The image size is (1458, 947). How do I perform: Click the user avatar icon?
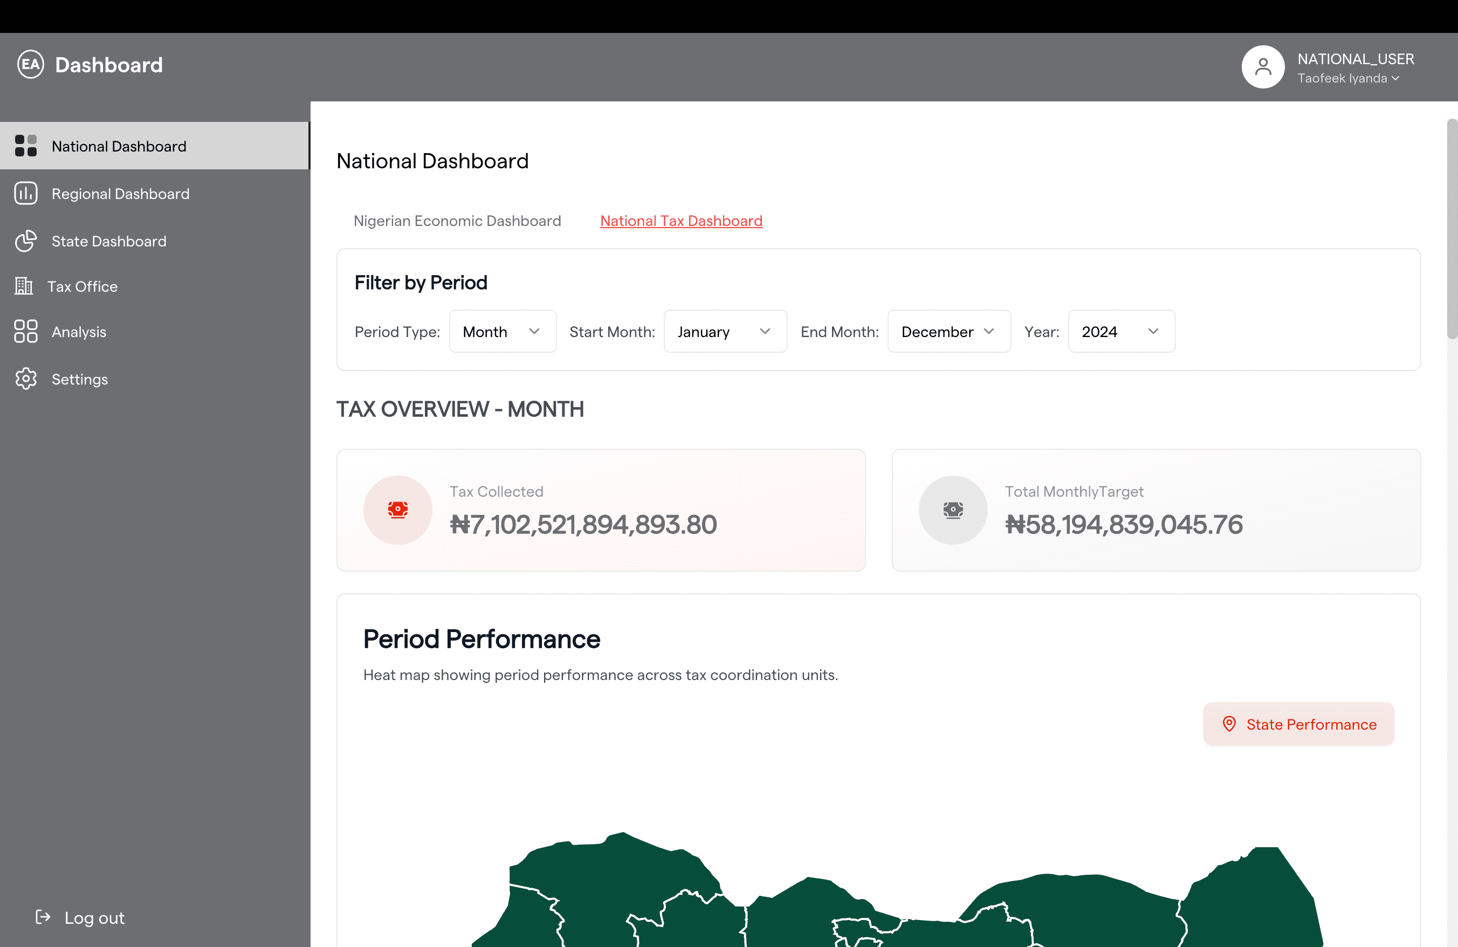(1263, 67)
